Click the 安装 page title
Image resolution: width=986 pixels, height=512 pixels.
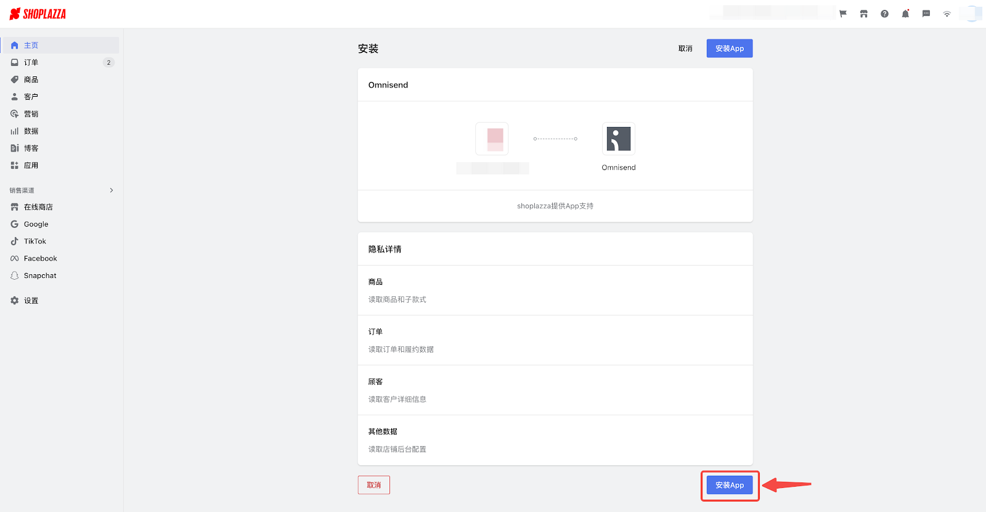tap(369, 49)
